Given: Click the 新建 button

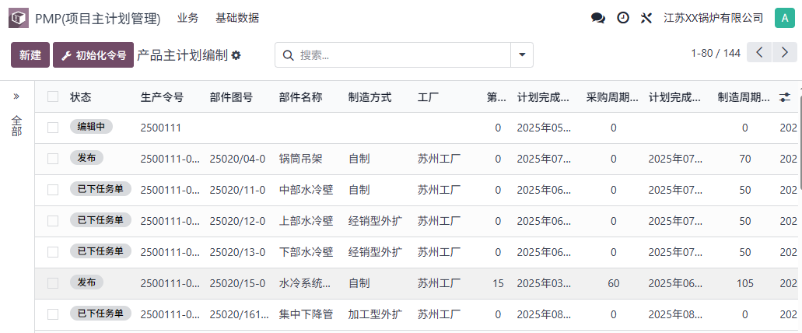Looking at the screenshot, I should (x=30, y=55).
